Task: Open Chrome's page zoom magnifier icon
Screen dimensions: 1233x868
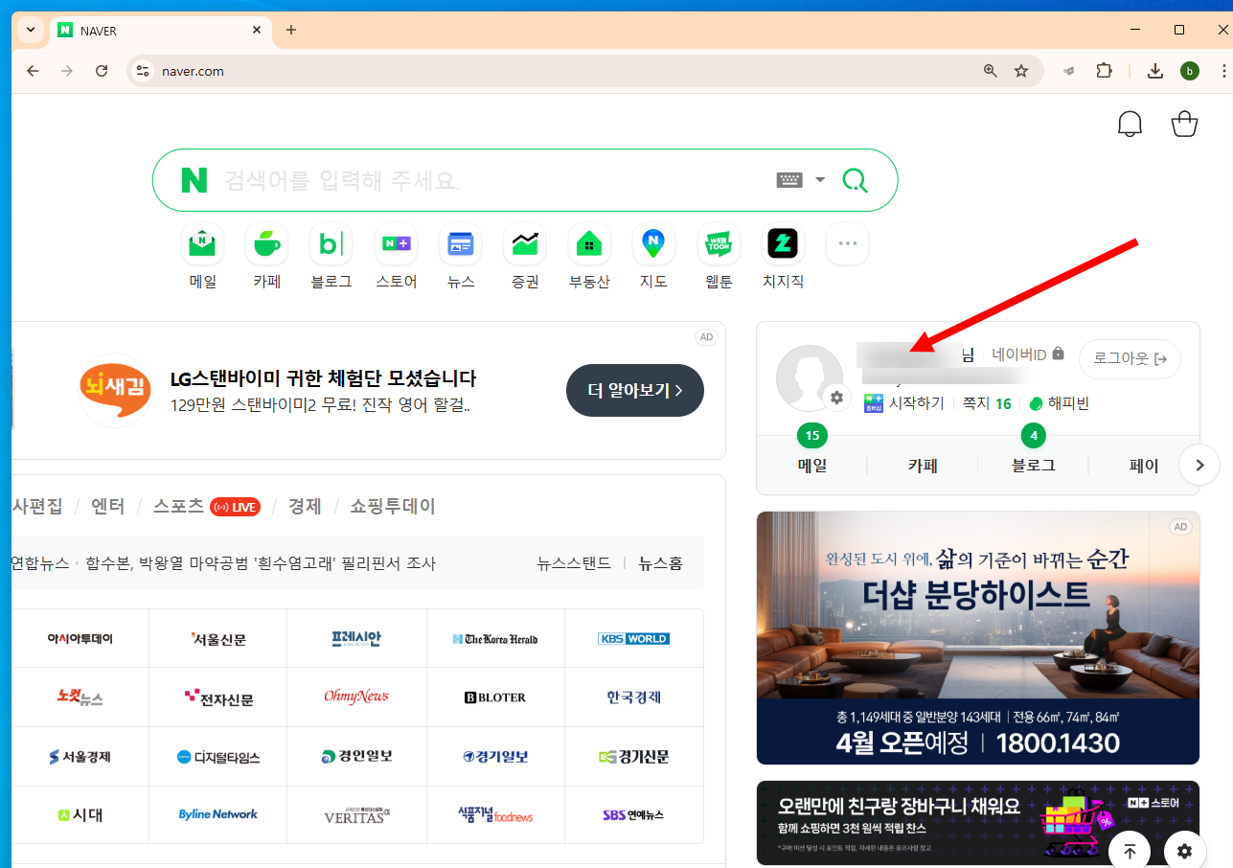Action: (x=991, y=71)
